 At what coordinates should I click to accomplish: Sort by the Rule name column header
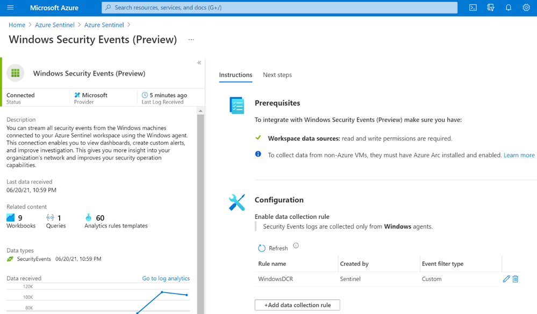point(272,264)
